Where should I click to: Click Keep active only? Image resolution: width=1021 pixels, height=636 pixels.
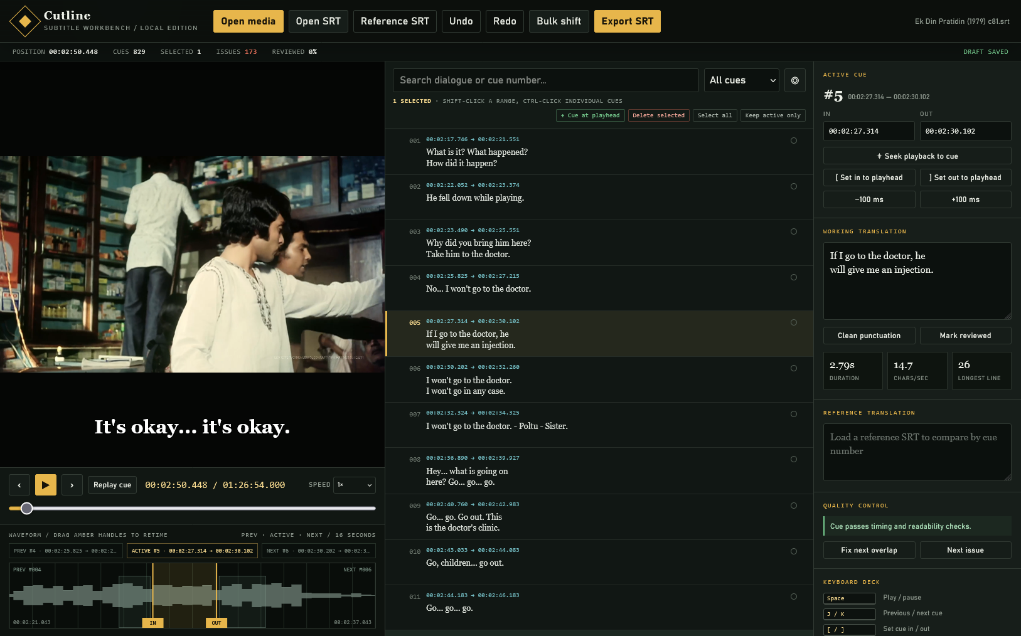pyautogui.click(x=773, y=115)
